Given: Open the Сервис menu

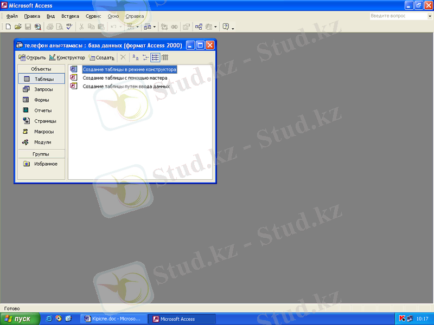Looking at the screenshot, I should tap(93, 16).
